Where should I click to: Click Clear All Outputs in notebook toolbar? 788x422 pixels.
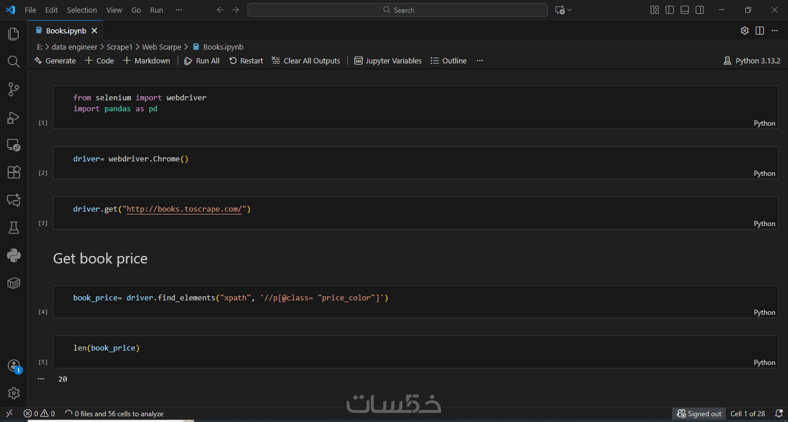click(x=306, y=61)
